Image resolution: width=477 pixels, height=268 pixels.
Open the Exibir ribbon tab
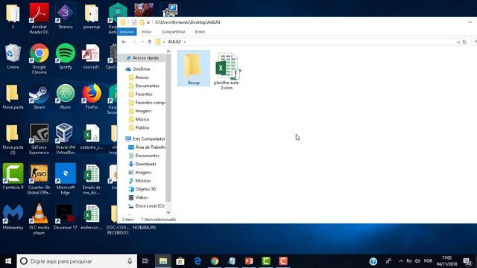[x=200, y=31]
